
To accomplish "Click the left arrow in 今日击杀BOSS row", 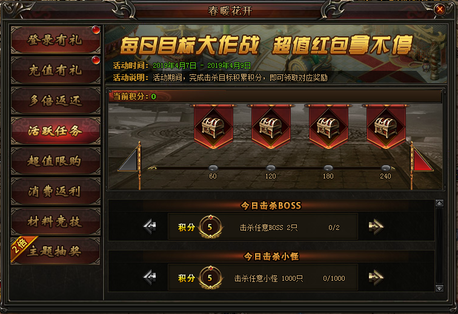I will [150, 226].
